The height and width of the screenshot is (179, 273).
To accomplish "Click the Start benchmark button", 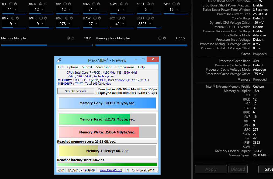I will pos(76,91).
